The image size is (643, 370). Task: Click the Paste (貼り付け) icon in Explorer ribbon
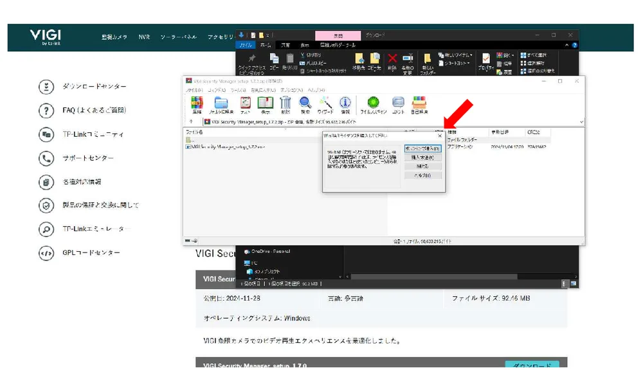[x=290, y=62]
